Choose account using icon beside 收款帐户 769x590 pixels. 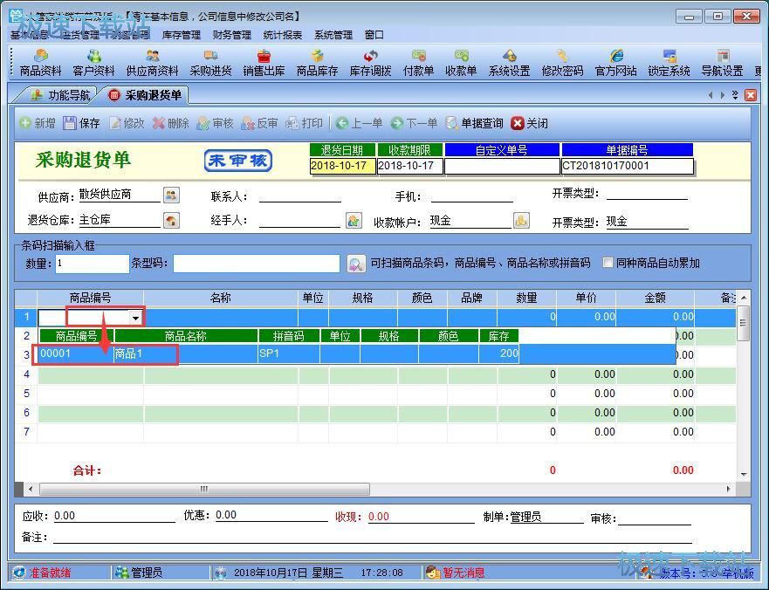coord(521,220)
